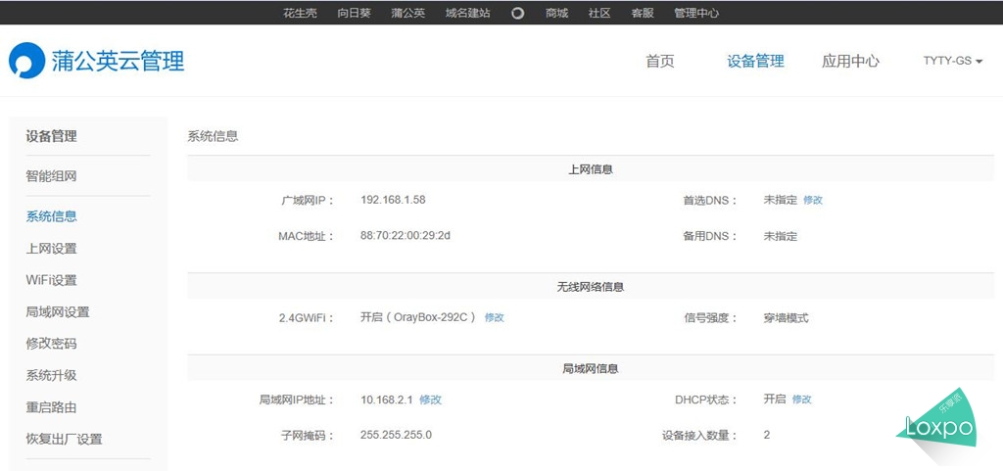The image size is (1003, 471).
Task: Click the 10.168.2.1 LAN IP value
Action: (x=386, y=400)
